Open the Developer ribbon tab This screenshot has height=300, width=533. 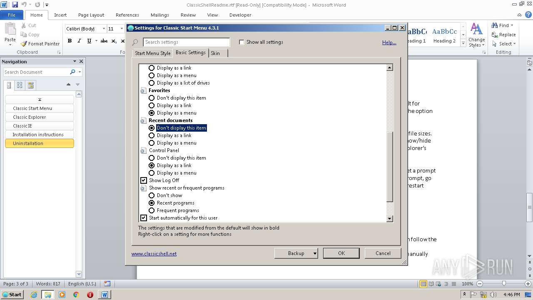click(240, 15)
